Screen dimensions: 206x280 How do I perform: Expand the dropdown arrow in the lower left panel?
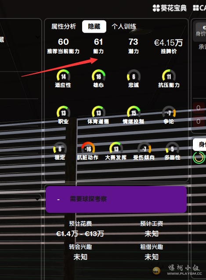pos(37,199)
